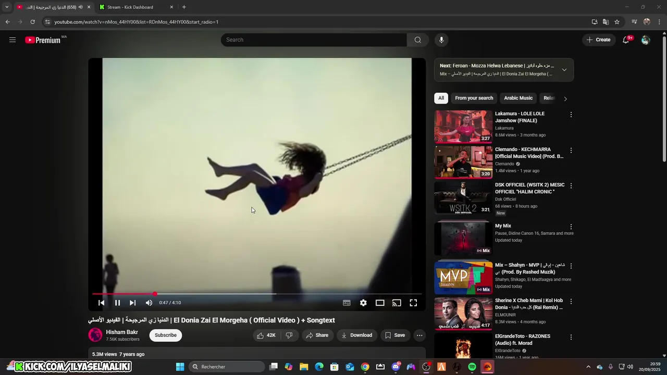
Task: Open Discord from taskbar
Action: pos(396,367)
